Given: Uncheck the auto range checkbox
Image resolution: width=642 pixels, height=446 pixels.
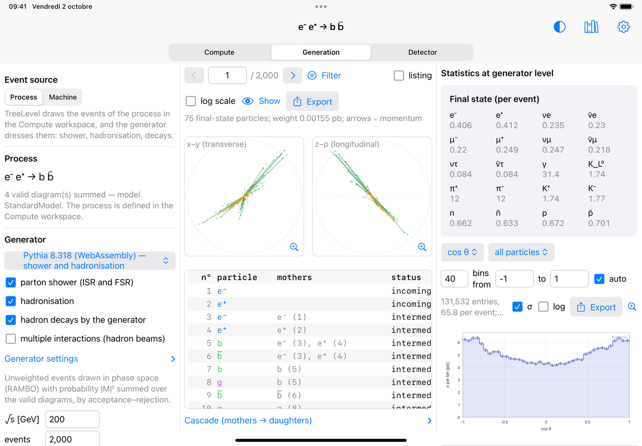Looking at the screenshot, I should (599, 279).
